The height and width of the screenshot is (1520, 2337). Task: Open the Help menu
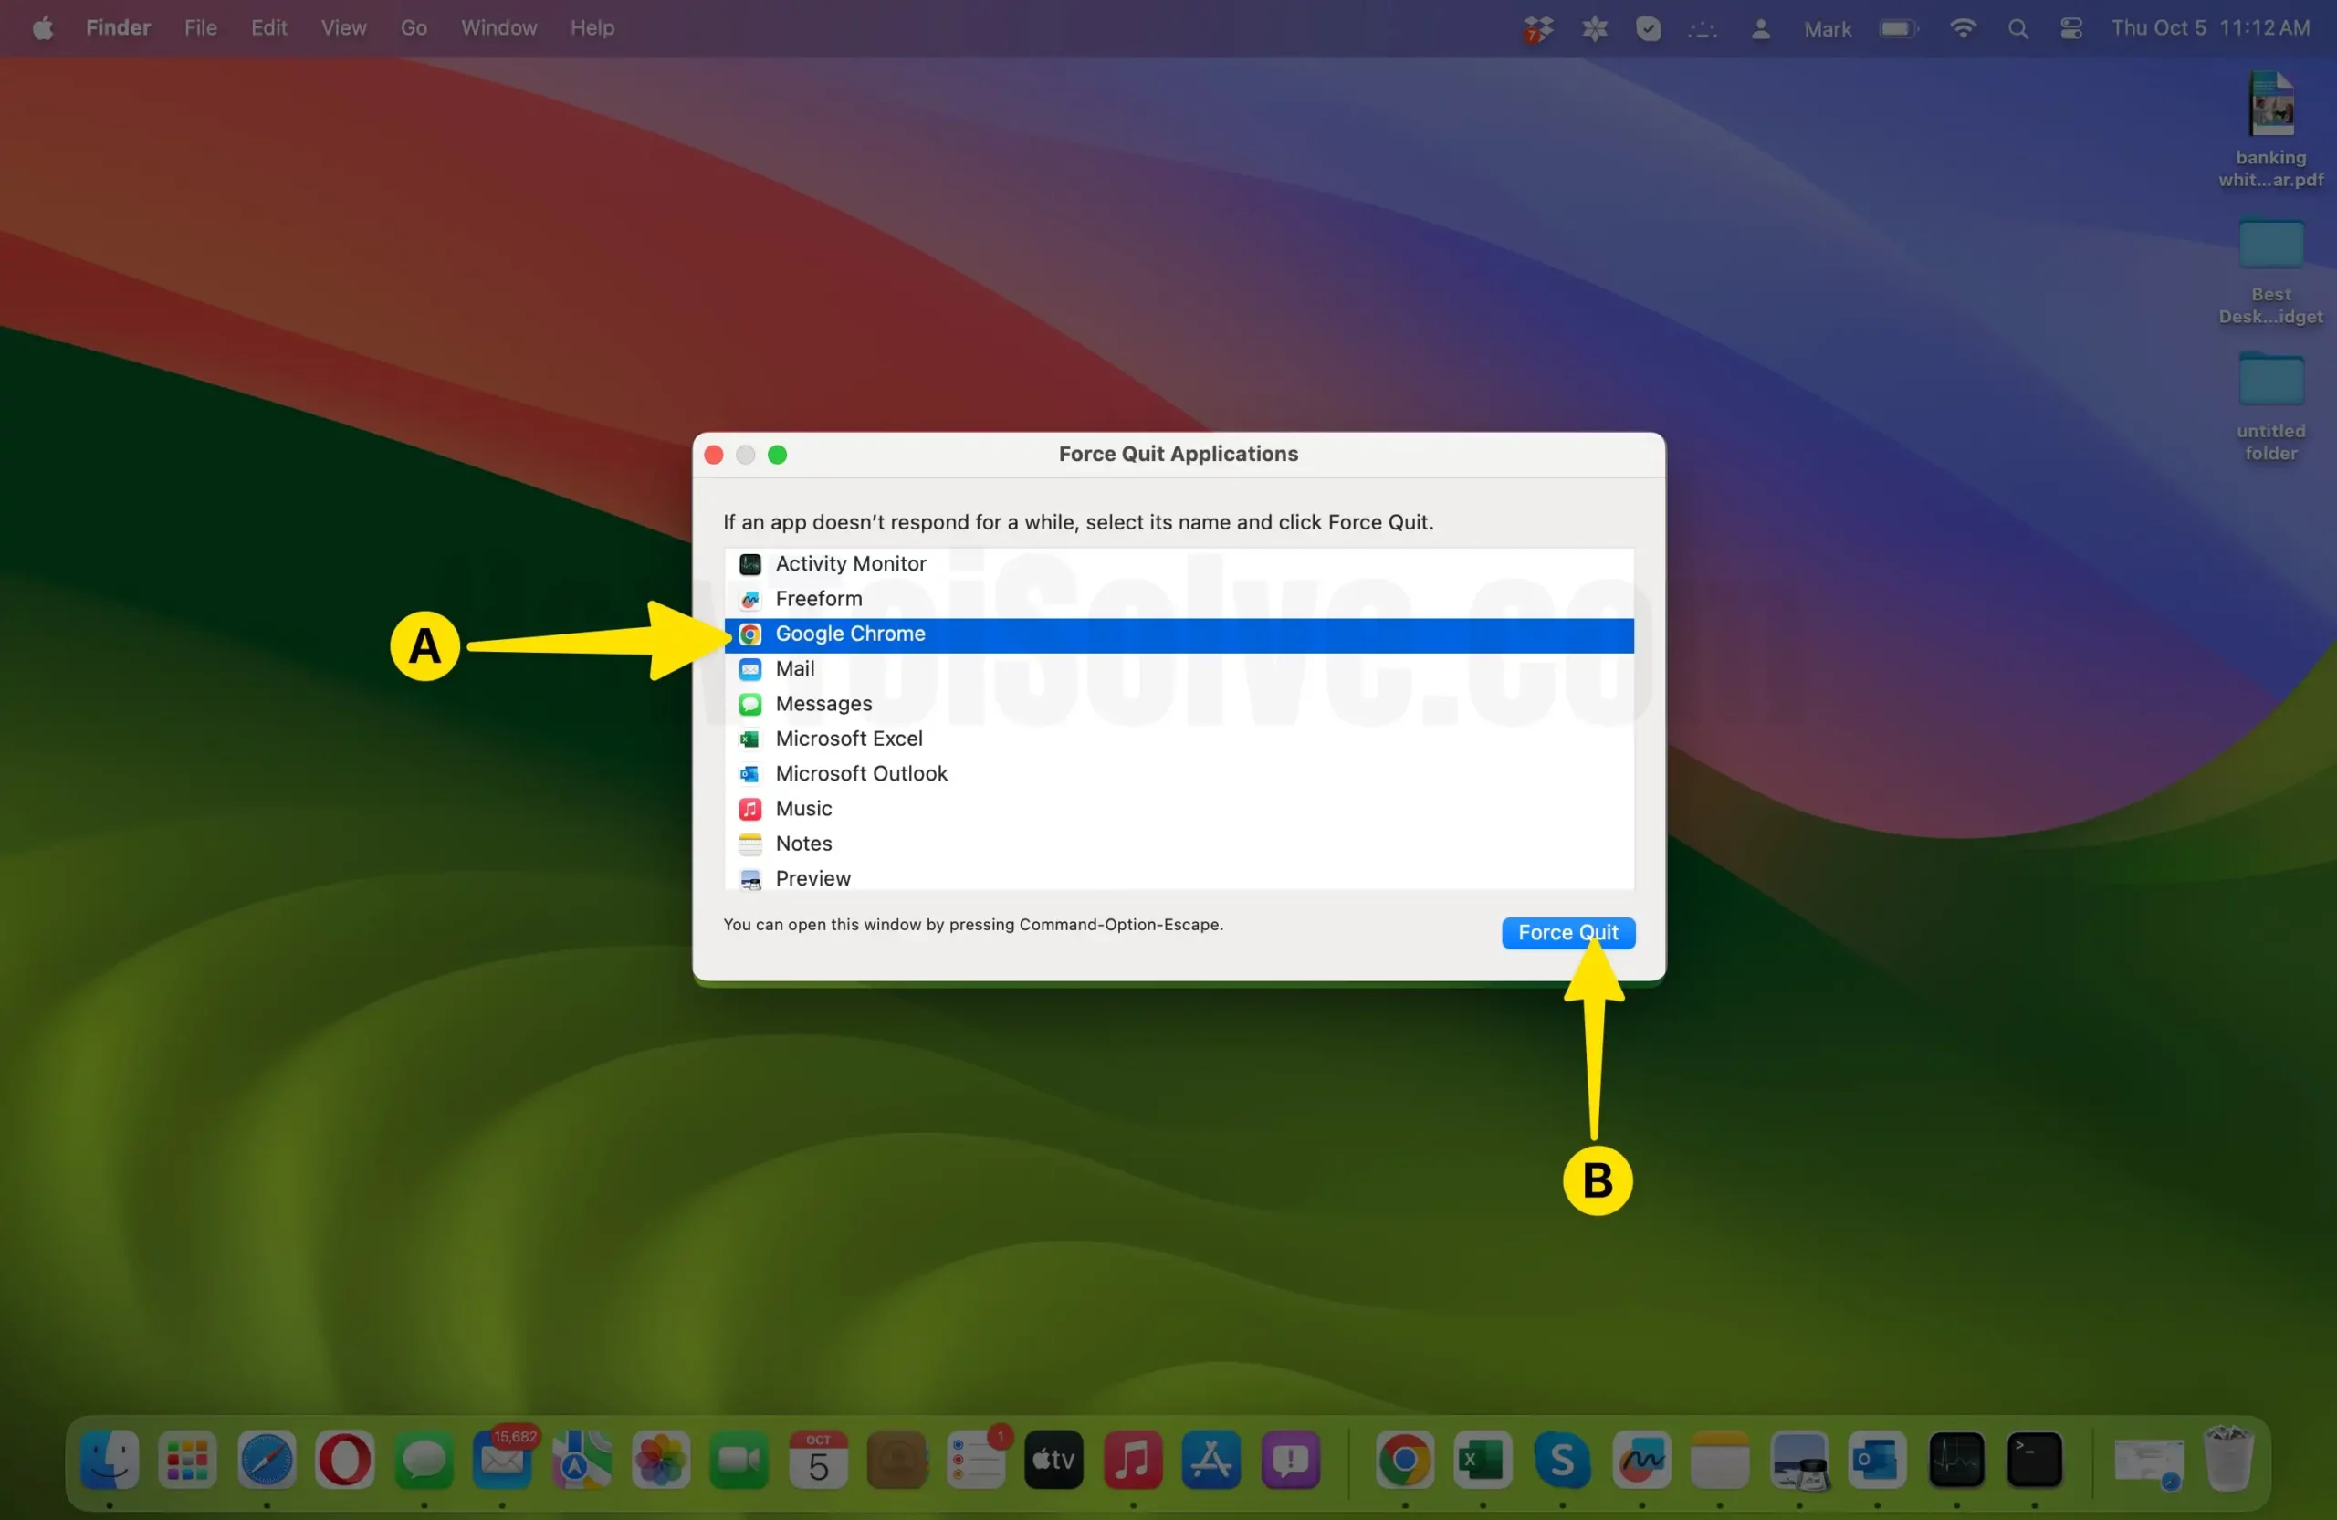click(x=592, y=28)
